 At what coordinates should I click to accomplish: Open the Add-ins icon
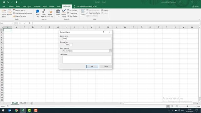(38, 13)
